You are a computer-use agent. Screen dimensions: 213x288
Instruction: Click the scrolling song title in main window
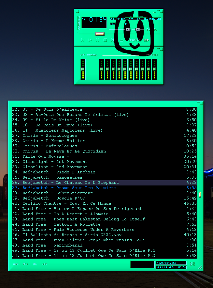[x=135, y=19]
